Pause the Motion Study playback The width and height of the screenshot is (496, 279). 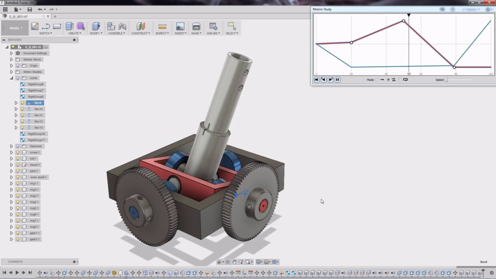tap(338, 79)
